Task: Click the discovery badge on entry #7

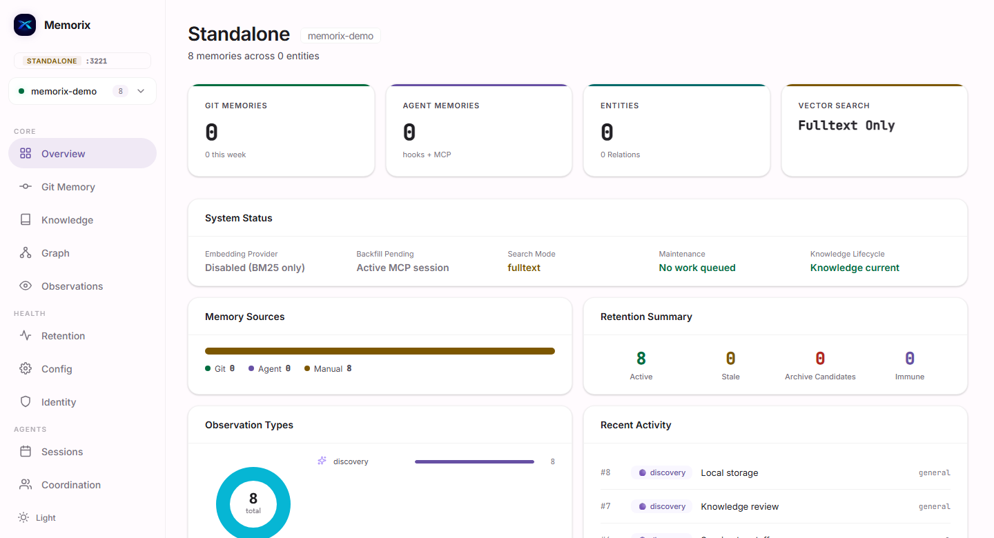Action: pyautogui.click(x=661, y=506)
